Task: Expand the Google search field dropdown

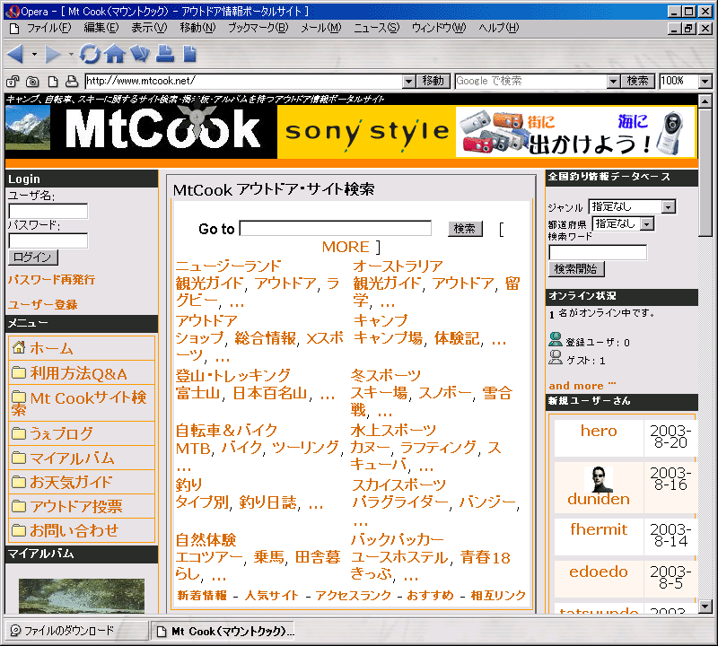Action: tap(613, 82)
